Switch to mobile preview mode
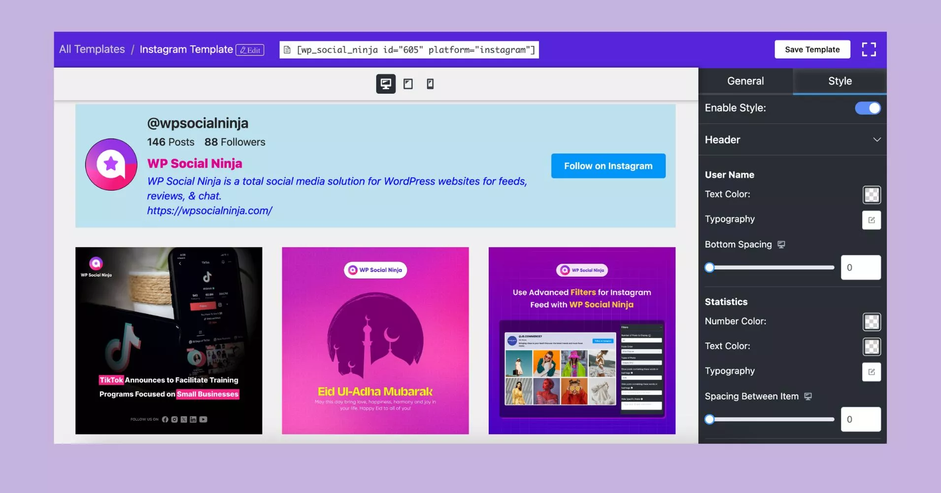Image resolution: width=941 pixels, height=493 pixels. click(x=430, y=84)
